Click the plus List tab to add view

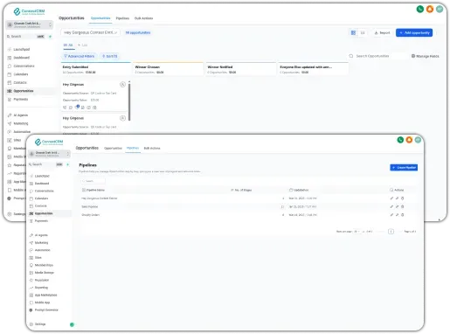click(83, 45)
